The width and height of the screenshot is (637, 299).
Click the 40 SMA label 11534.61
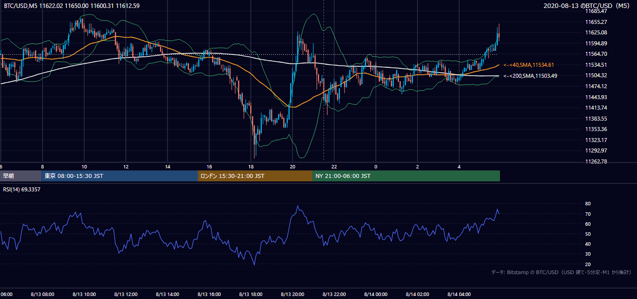tap(529, 65)
